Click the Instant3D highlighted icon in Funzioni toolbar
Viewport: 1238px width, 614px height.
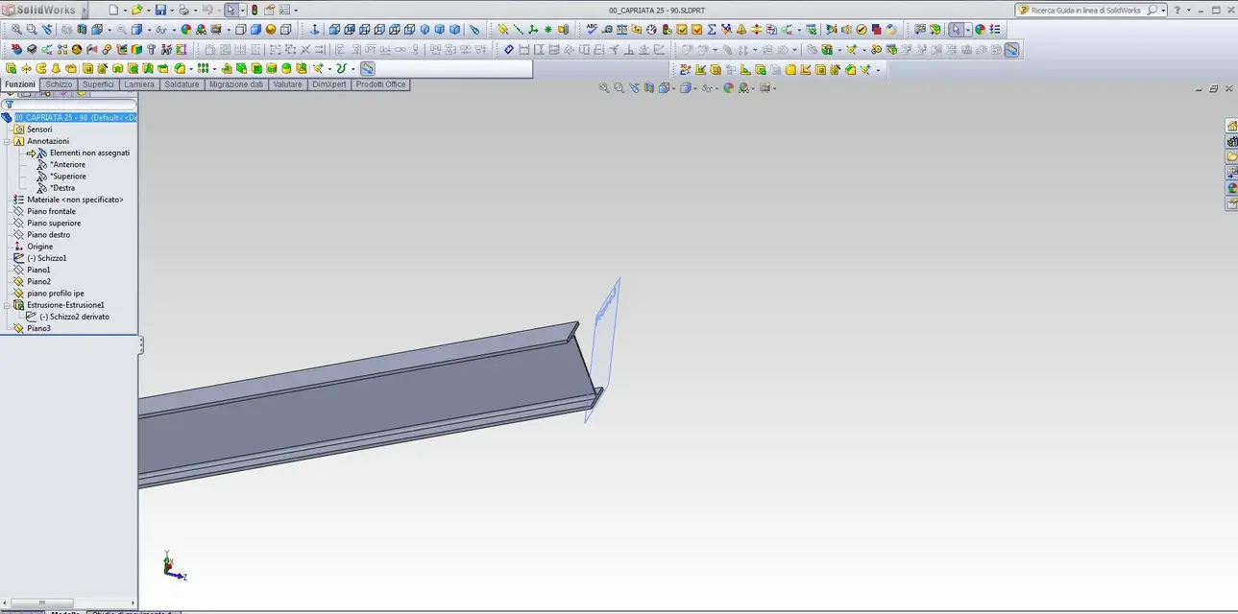coord(367,68)
